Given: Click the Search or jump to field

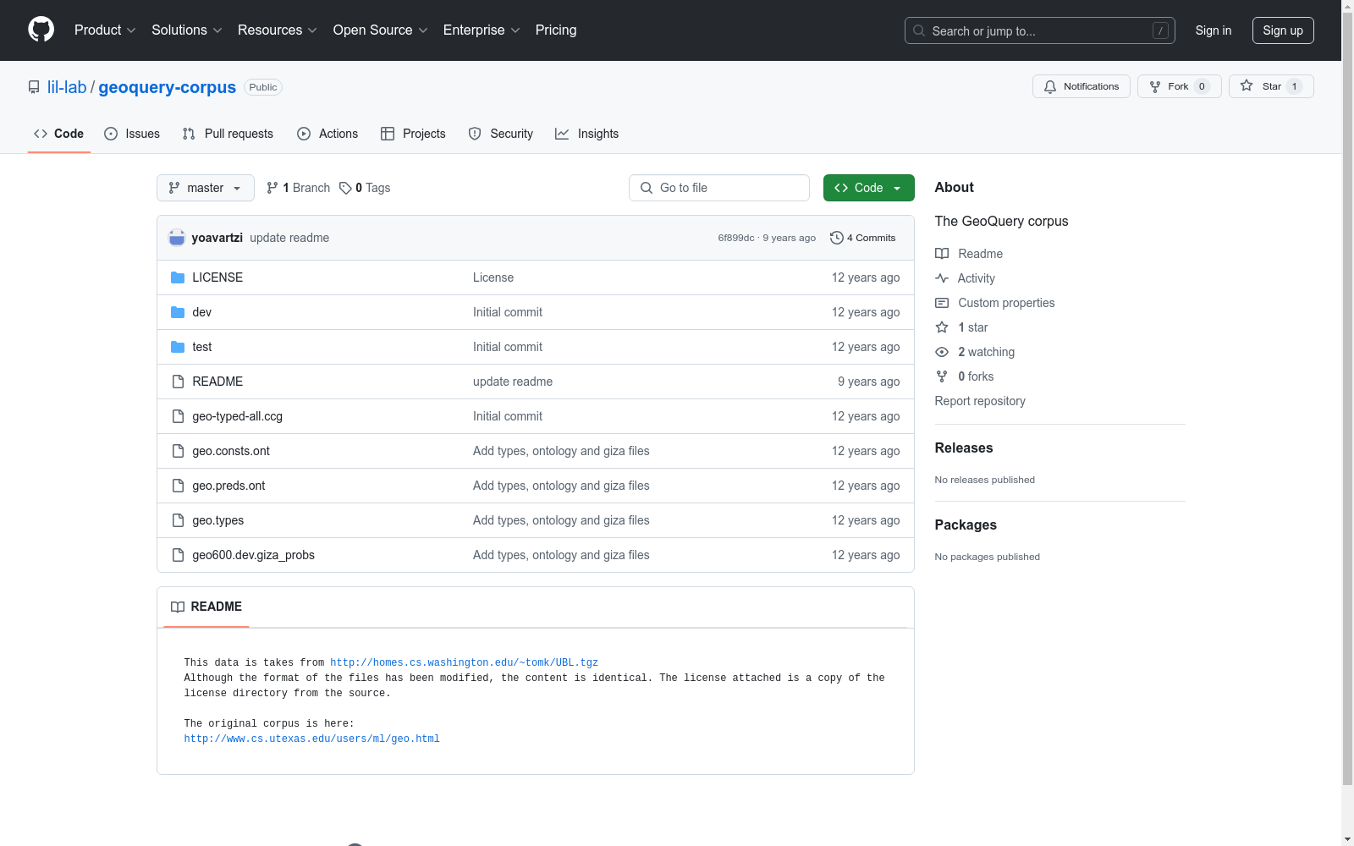Looking at the screenshot, I should pos(1040,30).
